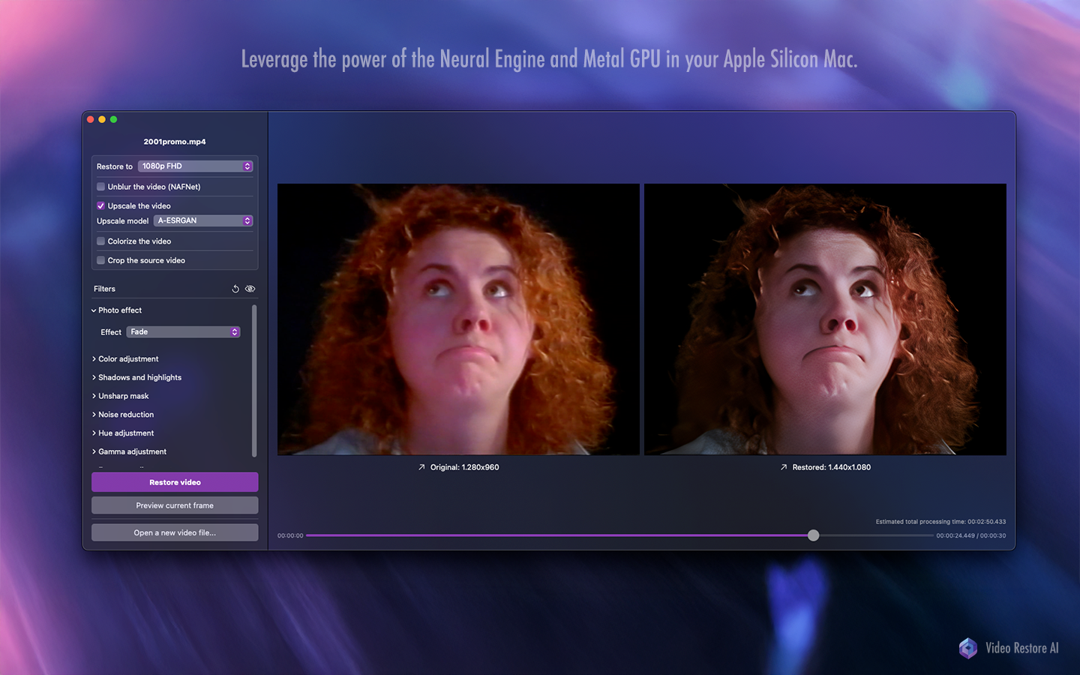Toggle filter preview with the eye icon

point(250,289)
